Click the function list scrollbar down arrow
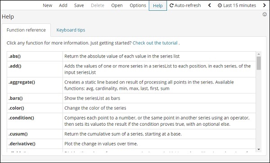Viewport: 270px width, 163px height. click(x=259, y=150)
